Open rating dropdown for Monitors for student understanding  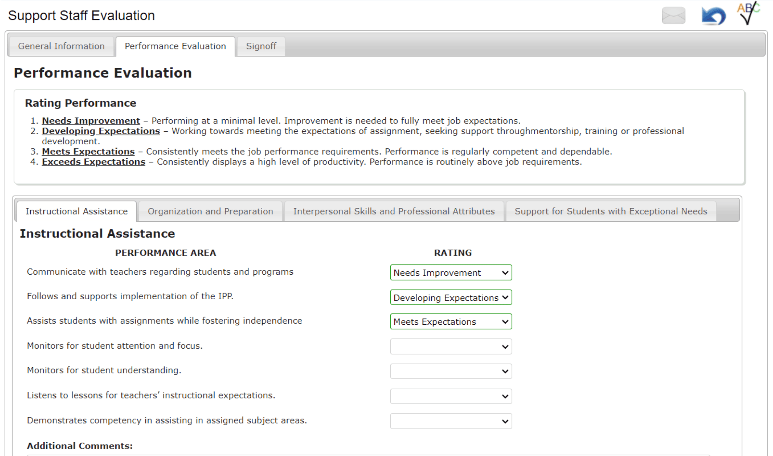coord(451,371)
